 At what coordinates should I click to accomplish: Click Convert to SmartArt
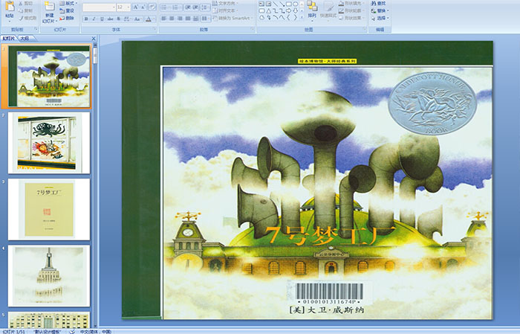[232, 18]
